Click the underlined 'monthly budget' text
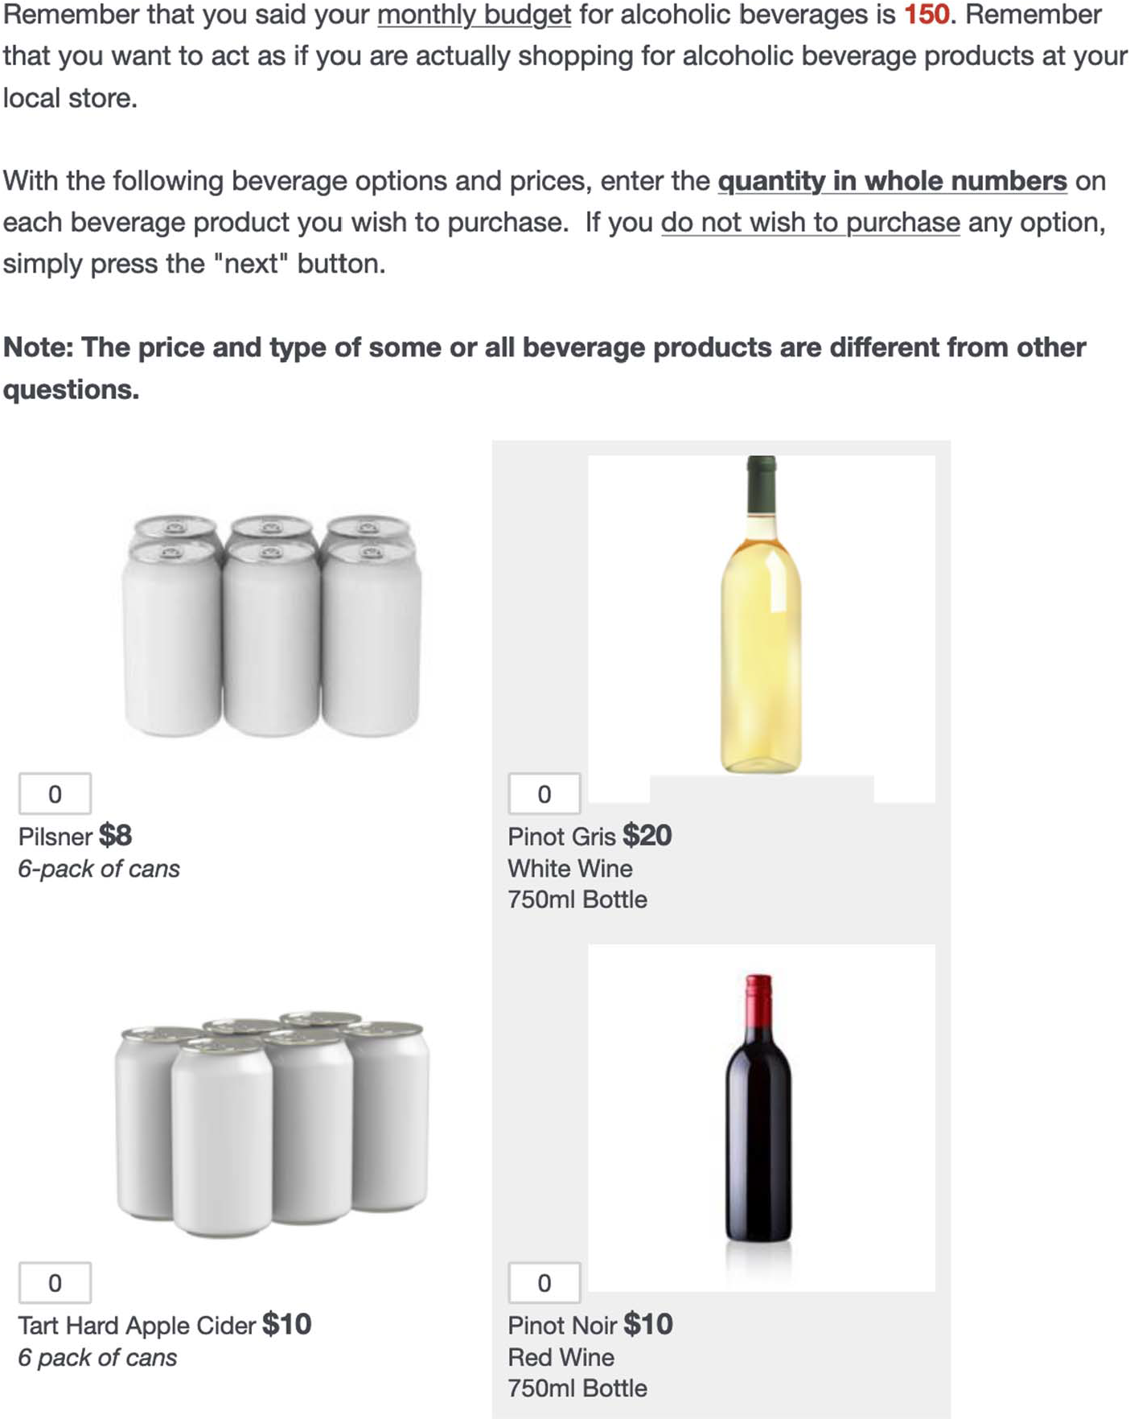 [474, 14]
